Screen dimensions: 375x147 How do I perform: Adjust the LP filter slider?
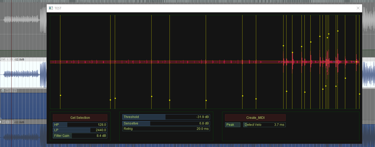(80, 130)
